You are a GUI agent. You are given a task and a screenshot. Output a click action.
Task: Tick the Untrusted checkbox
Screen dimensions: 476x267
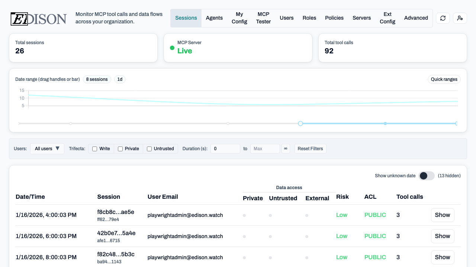click(x=149, y=149)
